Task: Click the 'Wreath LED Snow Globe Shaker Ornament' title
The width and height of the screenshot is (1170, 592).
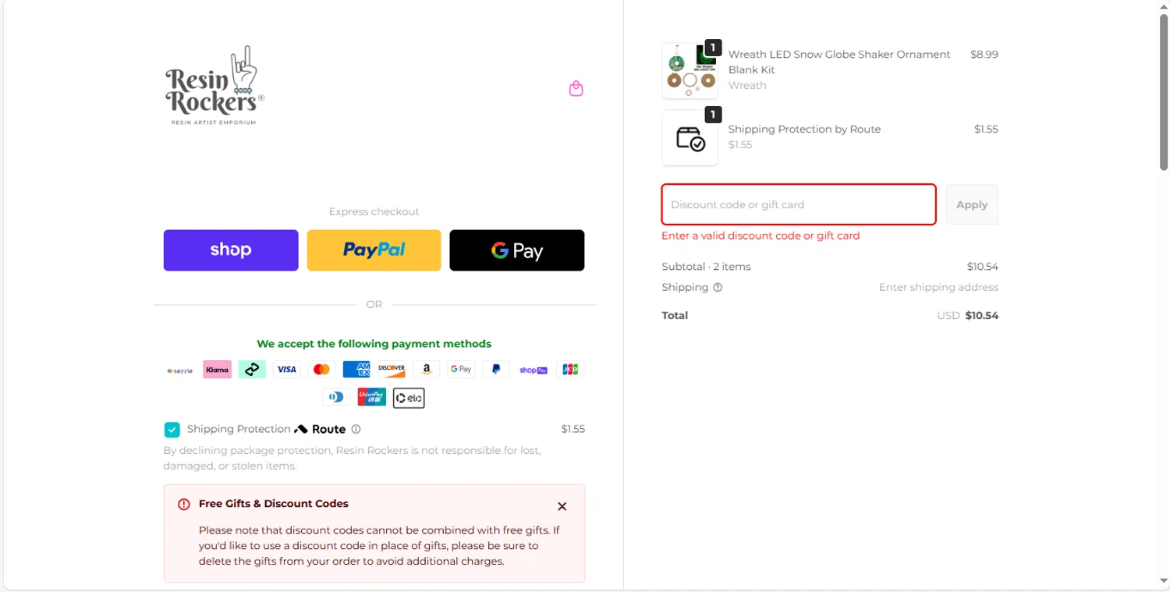Action: pyautogui.click(x=839, y=62)
